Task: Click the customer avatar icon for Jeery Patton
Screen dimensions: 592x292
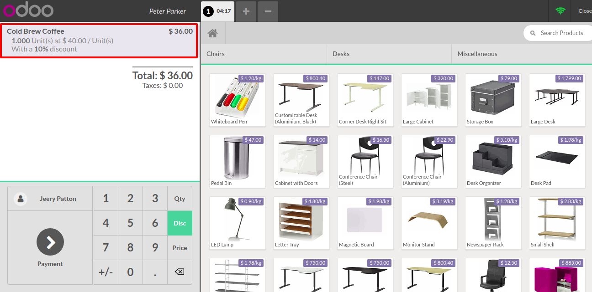Action: click(x=21, y=199)
